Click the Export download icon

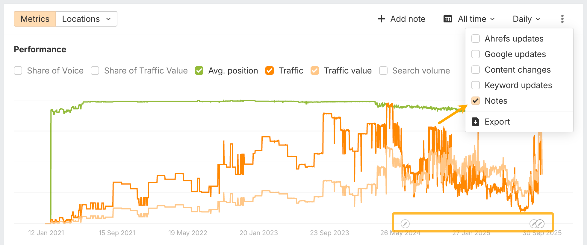(x=475, y=122)
